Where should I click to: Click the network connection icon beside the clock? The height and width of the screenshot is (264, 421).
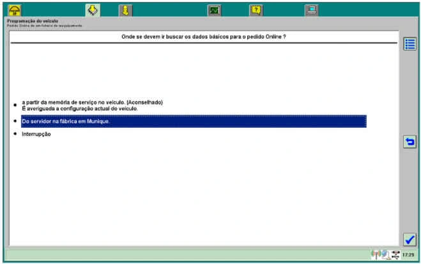coord(395,254)
